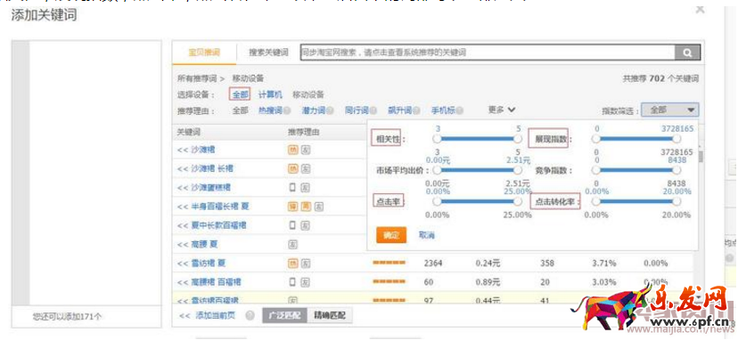This screenshot has width=738, height=340.
Task: Choose 全部 under 选择设备
Action: [x=240, y=94]
